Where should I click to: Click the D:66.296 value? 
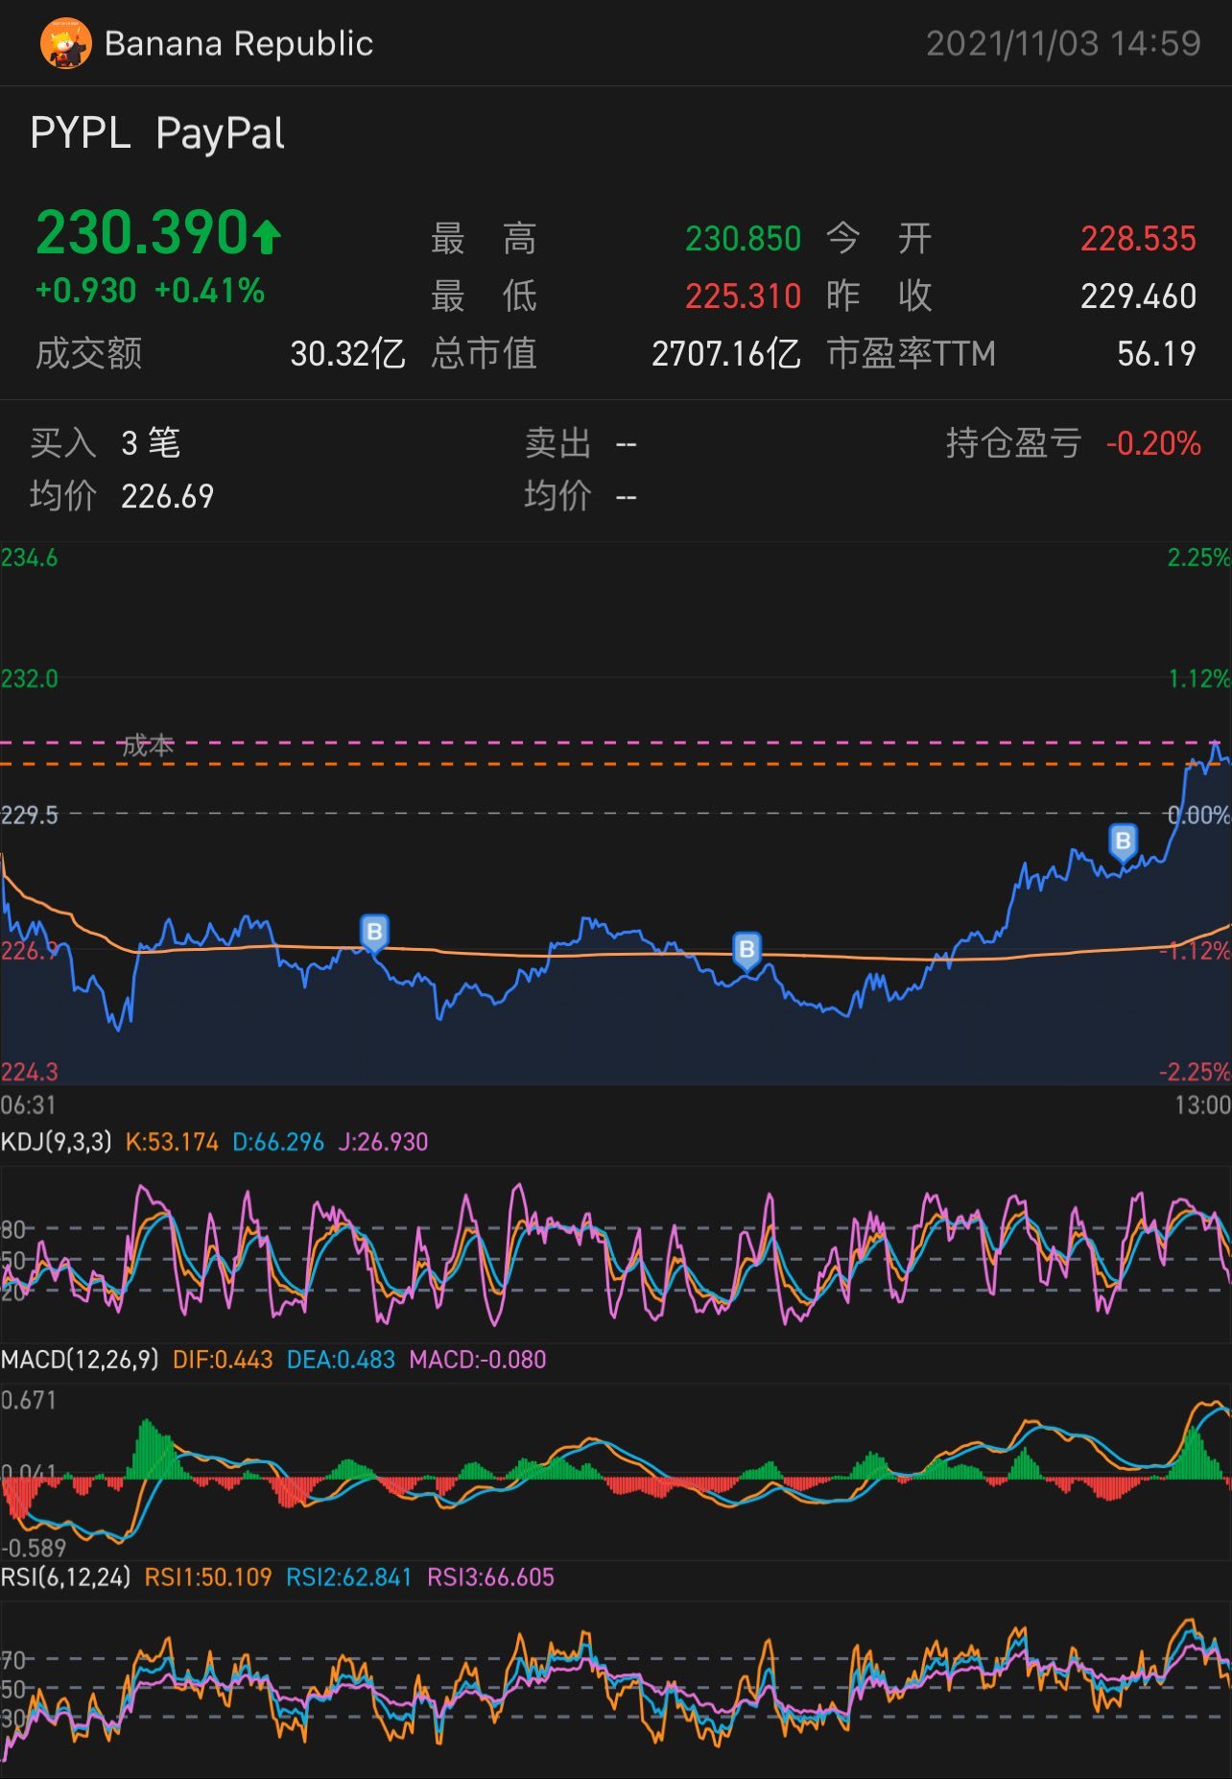[x=278, y=1142]
